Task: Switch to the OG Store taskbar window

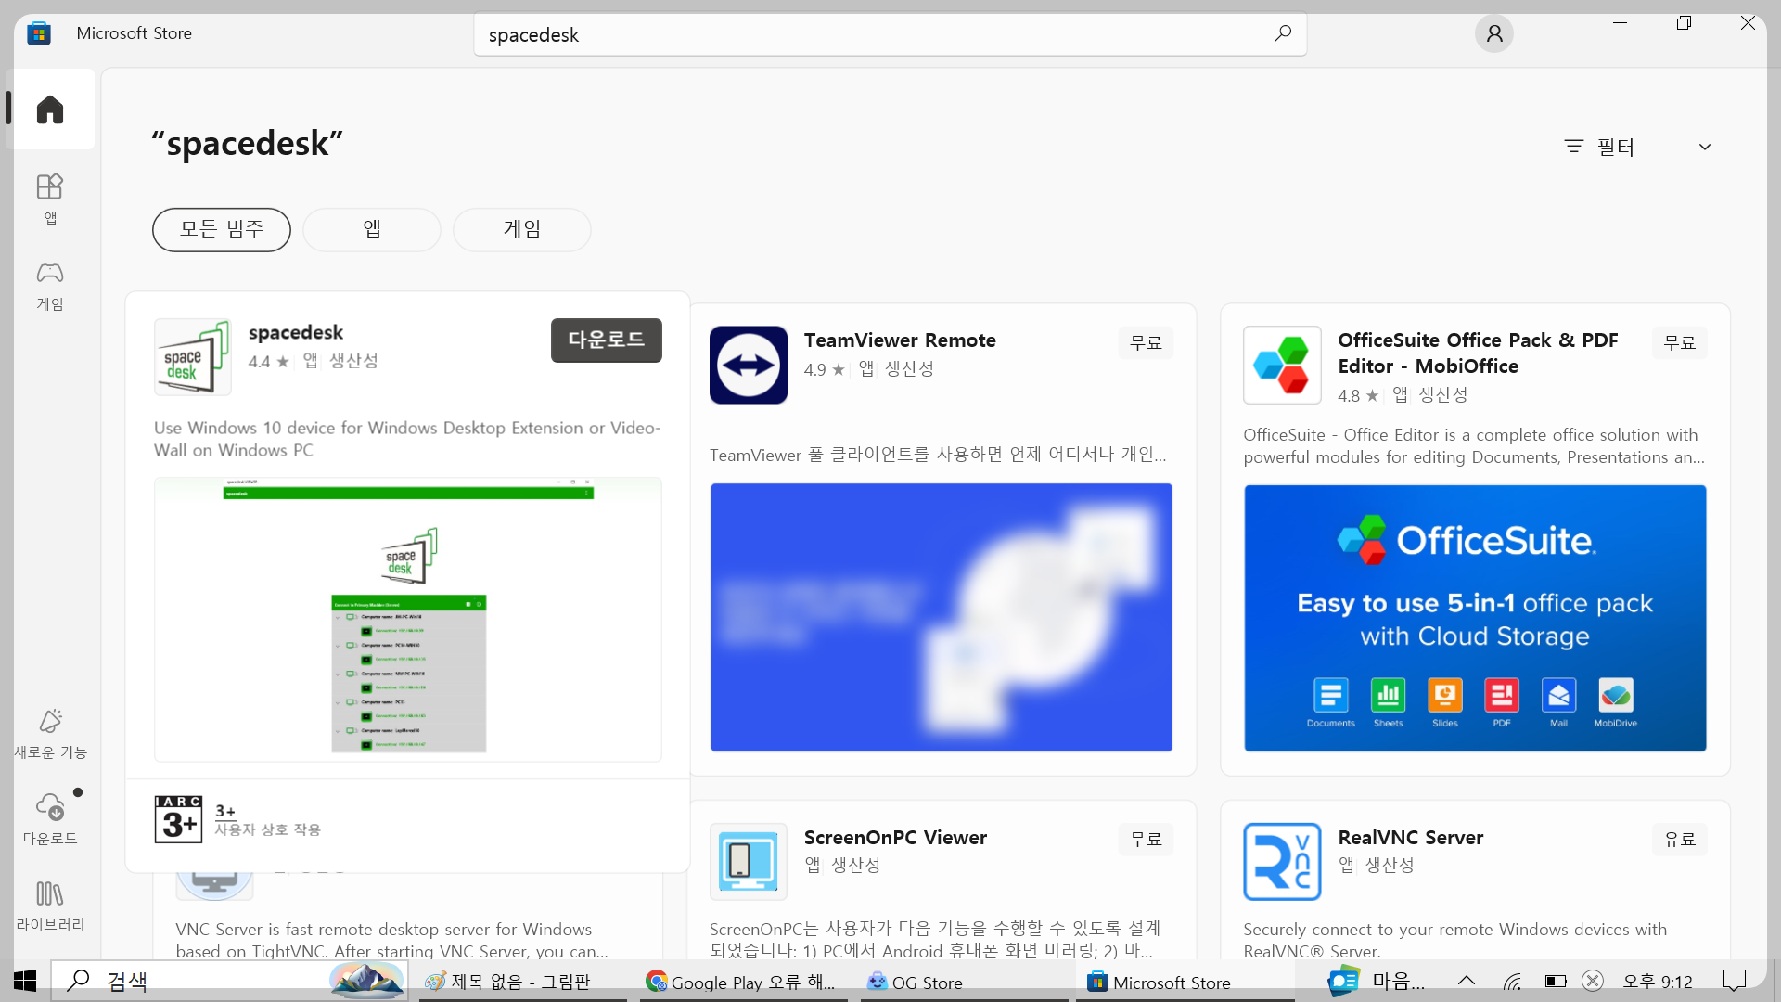Action: pos(916,982)
